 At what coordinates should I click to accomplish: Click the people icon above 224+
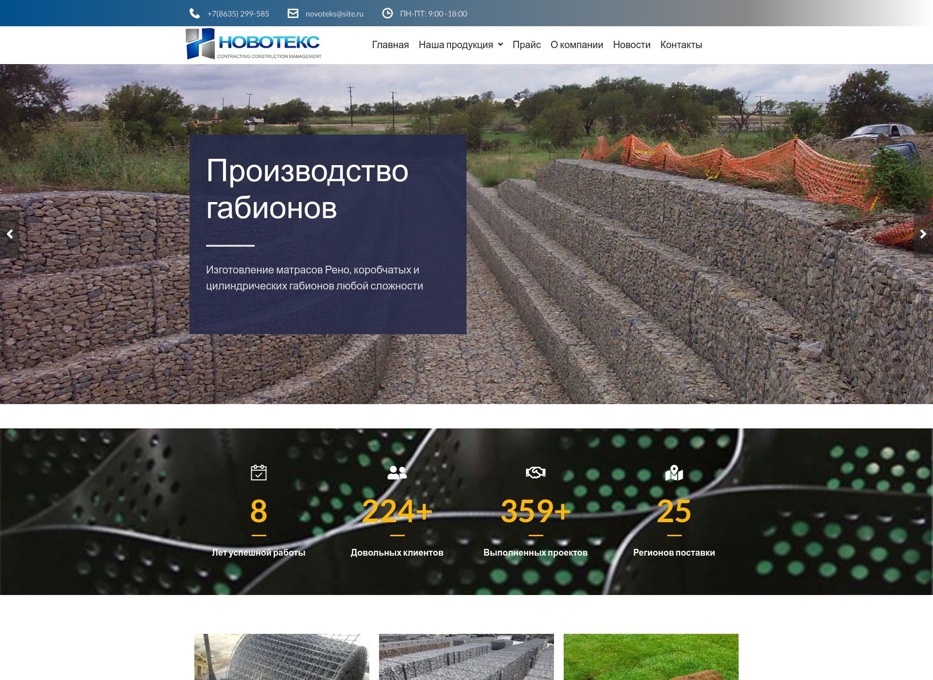coord(397,472)
